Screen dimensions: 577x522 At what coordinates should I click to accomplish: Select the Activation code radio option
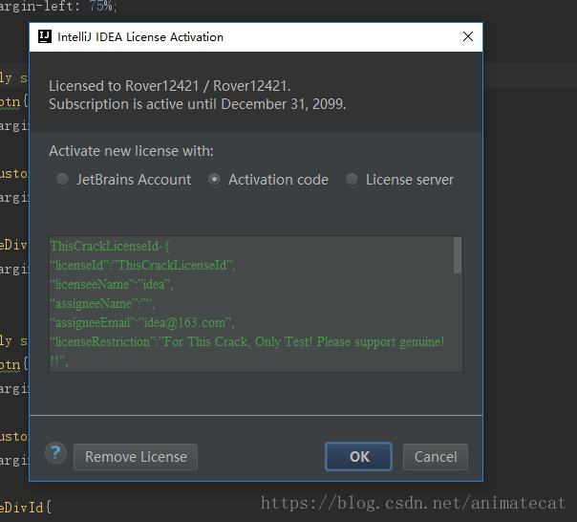[215, 180]
